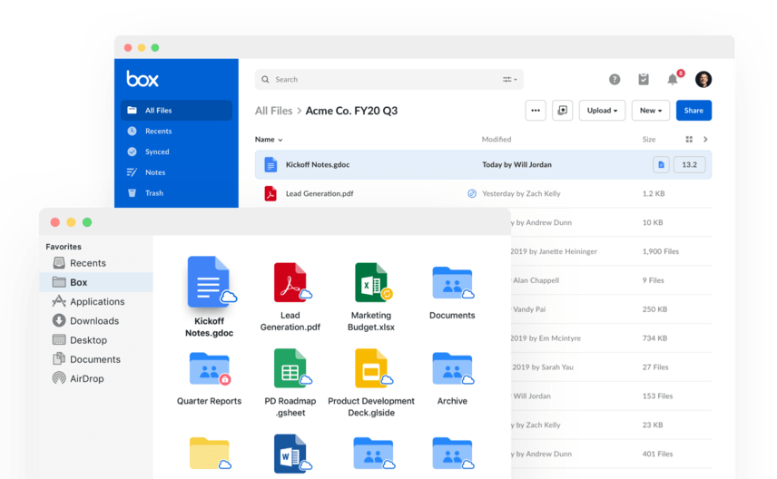Click the row modified by Alan Chappell

612,280
